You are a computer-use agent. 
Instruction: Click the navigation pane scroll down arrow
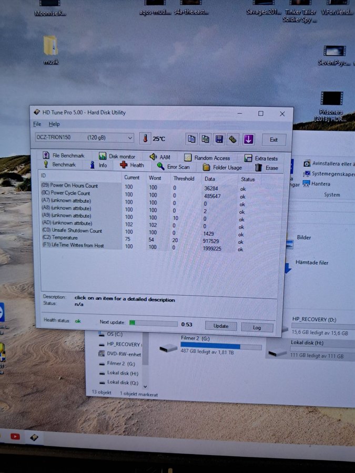click(x=145, y=386)
